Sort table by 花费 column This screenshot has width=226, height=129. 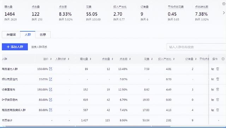coord(152,59)
